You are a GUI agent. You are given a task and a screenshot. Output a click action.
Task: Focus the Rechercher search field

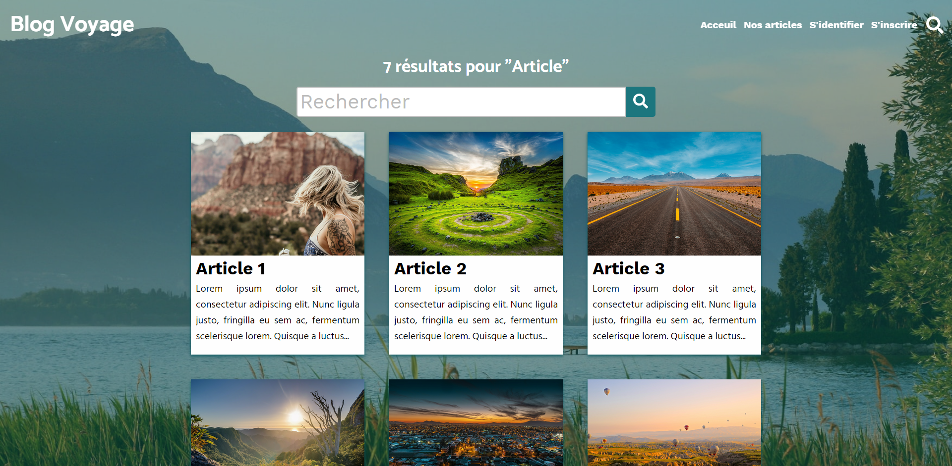tap(461, 102)
